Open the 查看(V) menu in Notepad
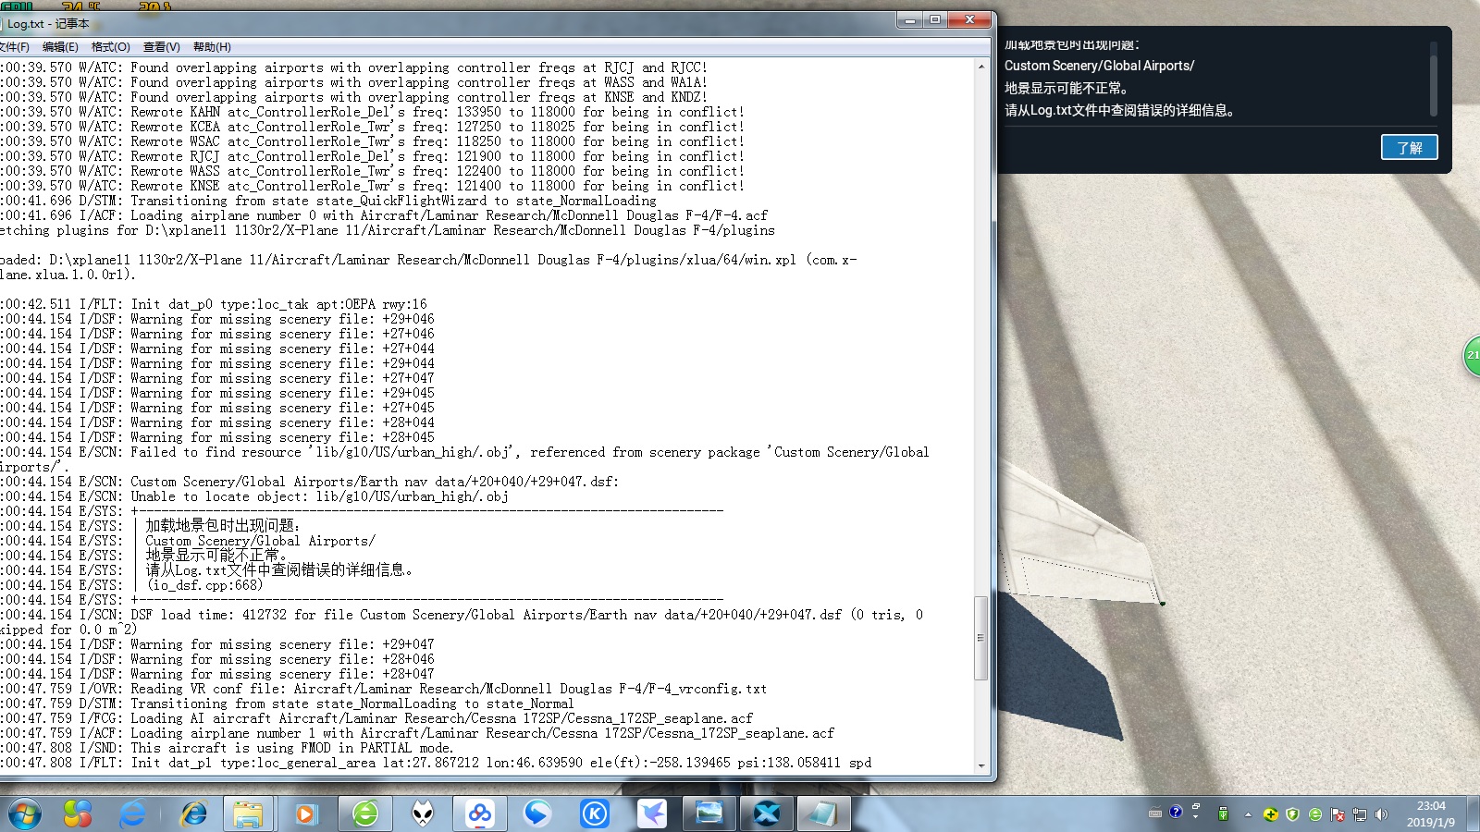 [161, 47]
